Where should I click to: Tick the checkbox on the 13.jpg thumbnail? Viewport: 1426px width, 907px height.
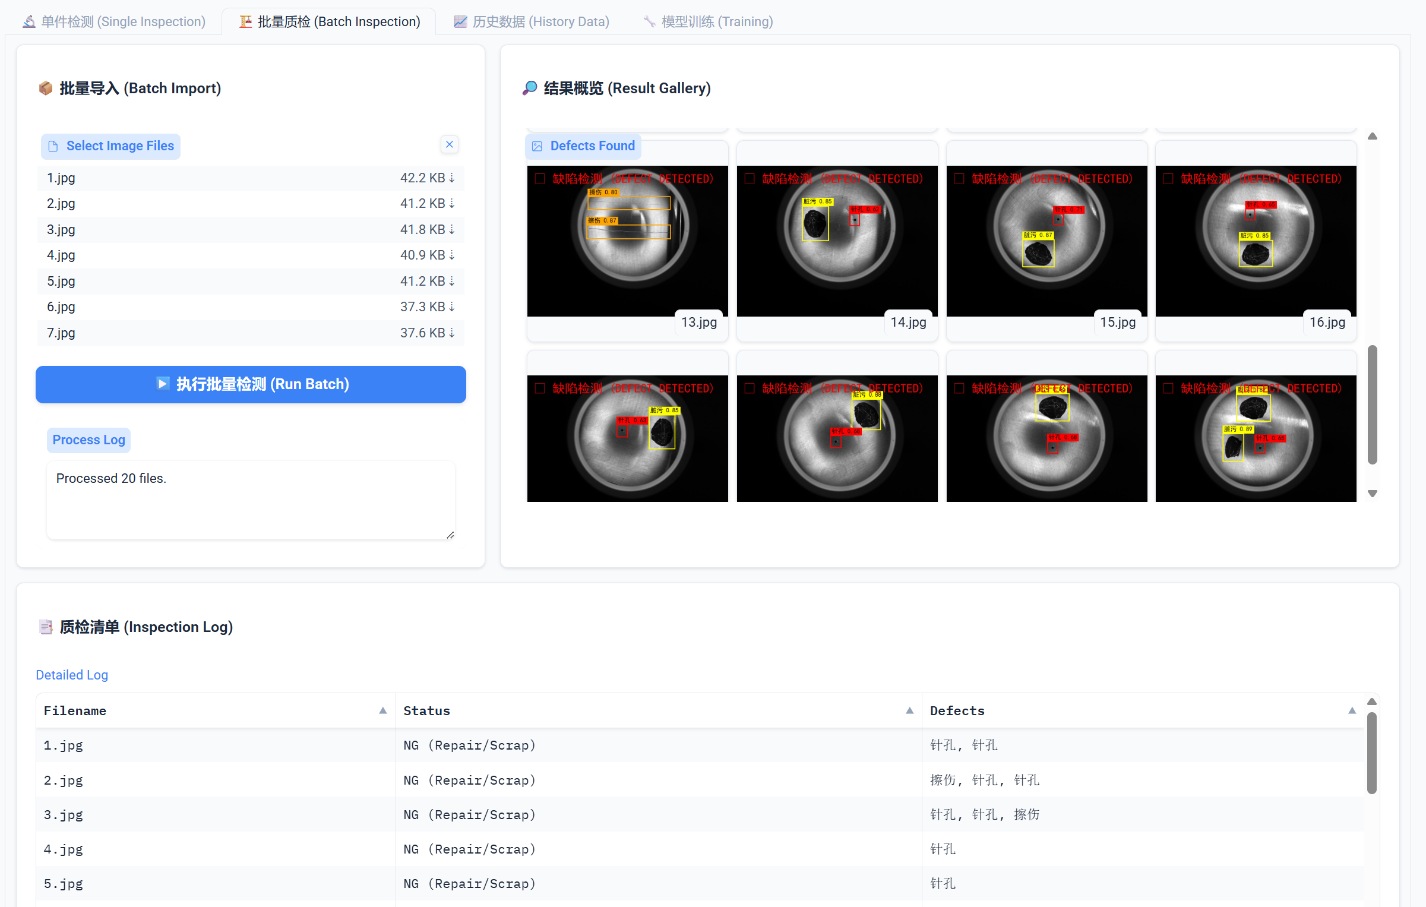[x=540, y=179]
